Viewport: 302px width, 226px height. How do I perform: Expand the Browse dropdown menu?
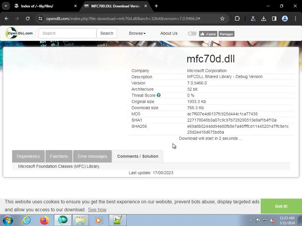[x=137, y=33]
